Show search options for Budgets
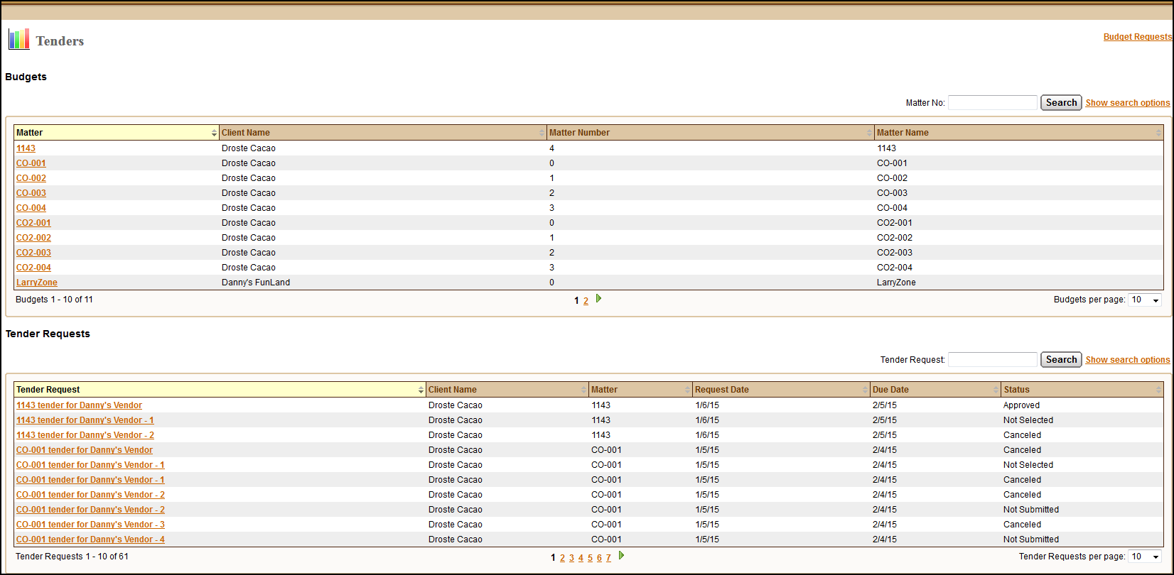 [x=1128, y=103]
